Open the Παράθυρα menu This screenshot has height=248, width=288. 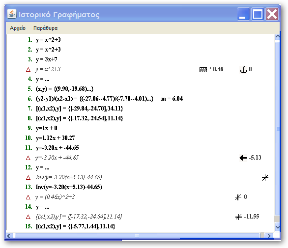click(x=45, y=28)
